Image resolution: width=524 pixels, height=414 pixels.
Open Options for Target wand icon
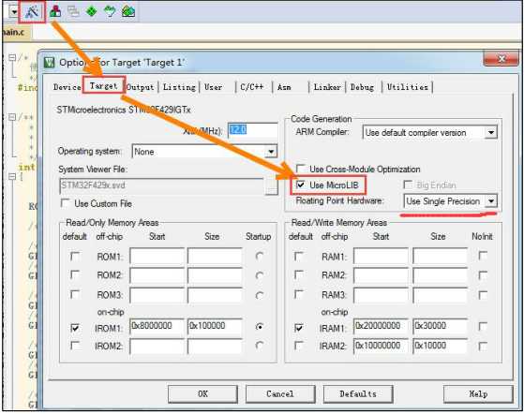pyautogui.click(x=32, y=11)
